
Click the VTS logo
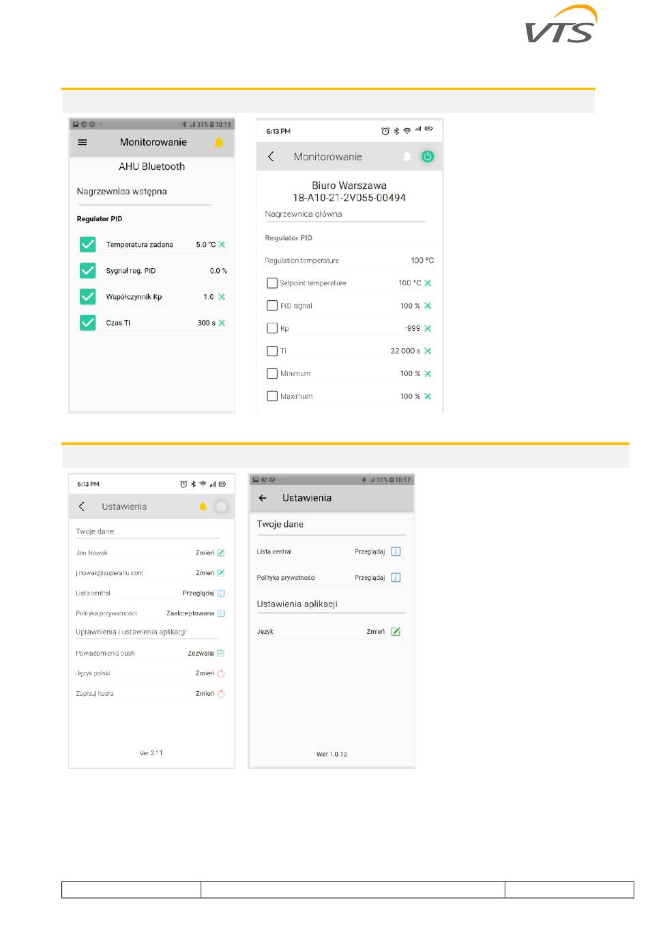pyautogui.click(x=561, y=25)
